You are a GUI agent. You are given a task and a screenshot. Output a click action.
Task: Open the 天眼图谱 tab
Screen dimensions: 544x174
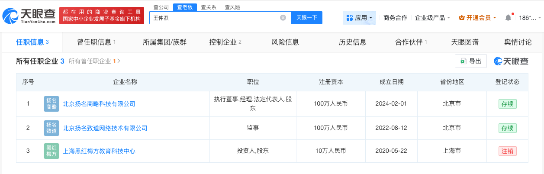(465, 42)
